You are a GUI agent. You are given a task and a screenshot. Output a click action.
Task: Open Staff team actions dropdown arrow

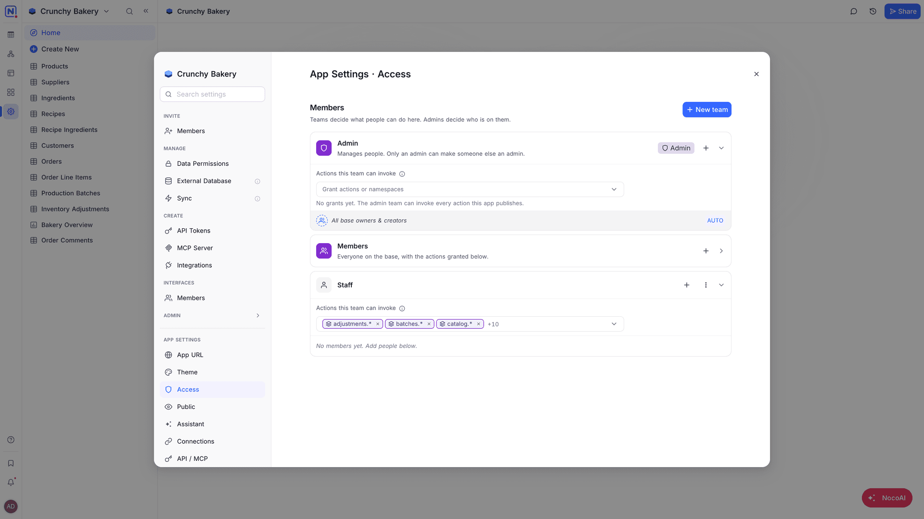click(614, 324)
